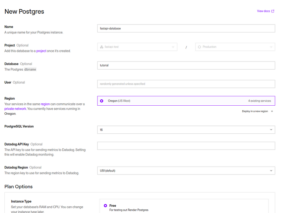Screen dimensions: 295x213
Task: Expand the Datadog Region US1 (default) dropdown
Action: (186, 171)
